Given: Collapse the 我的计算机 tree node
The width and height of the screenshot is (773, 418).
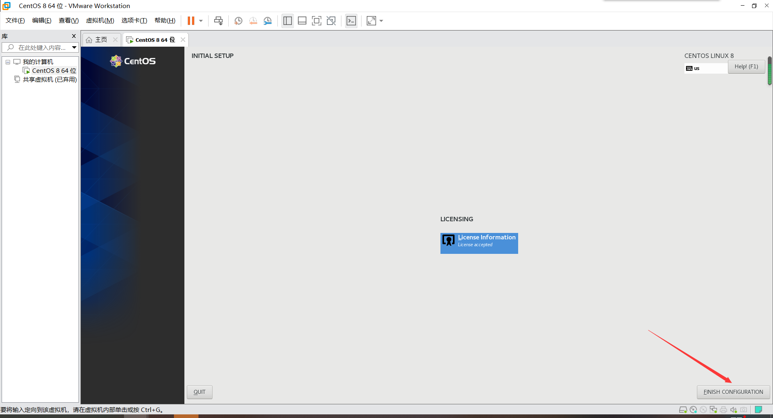Looking at the screenshot, I should [8, 62].
